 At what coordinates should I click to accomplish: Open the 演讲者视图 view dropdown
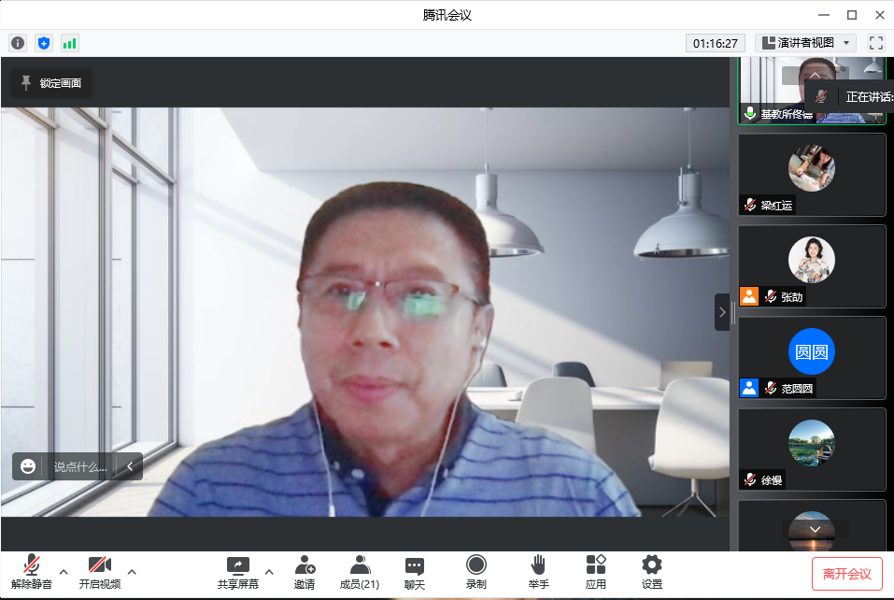(805, 43)
